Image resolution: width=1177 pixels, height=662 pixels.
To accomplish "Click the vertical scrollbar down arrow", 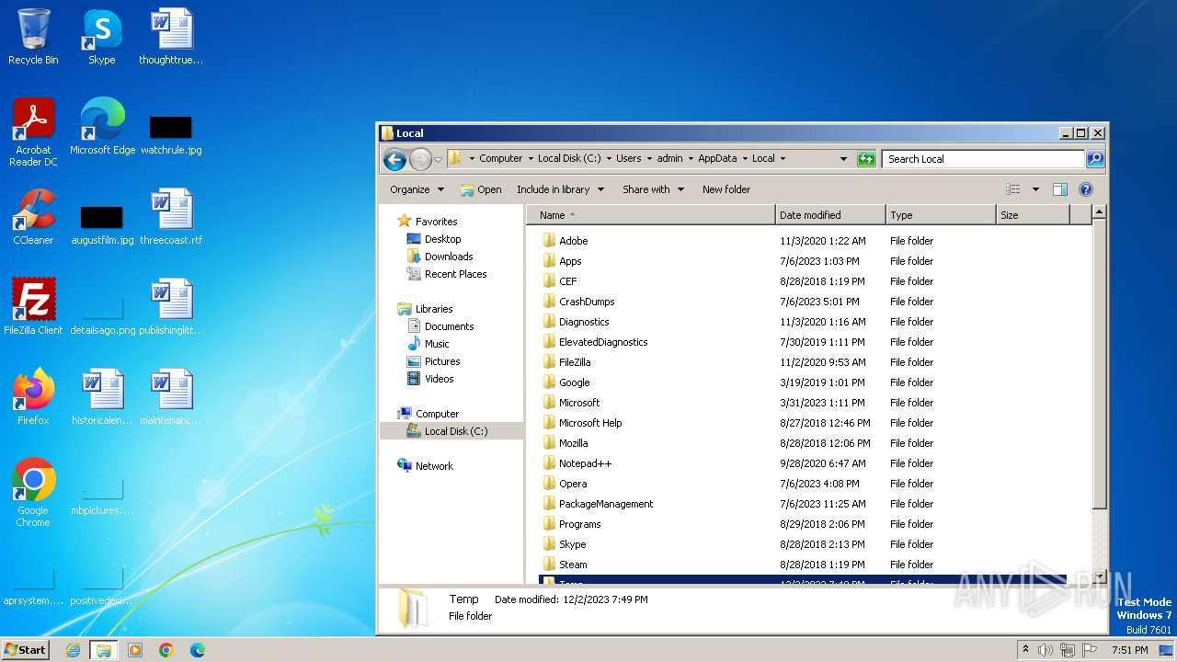I will 1099,577.
